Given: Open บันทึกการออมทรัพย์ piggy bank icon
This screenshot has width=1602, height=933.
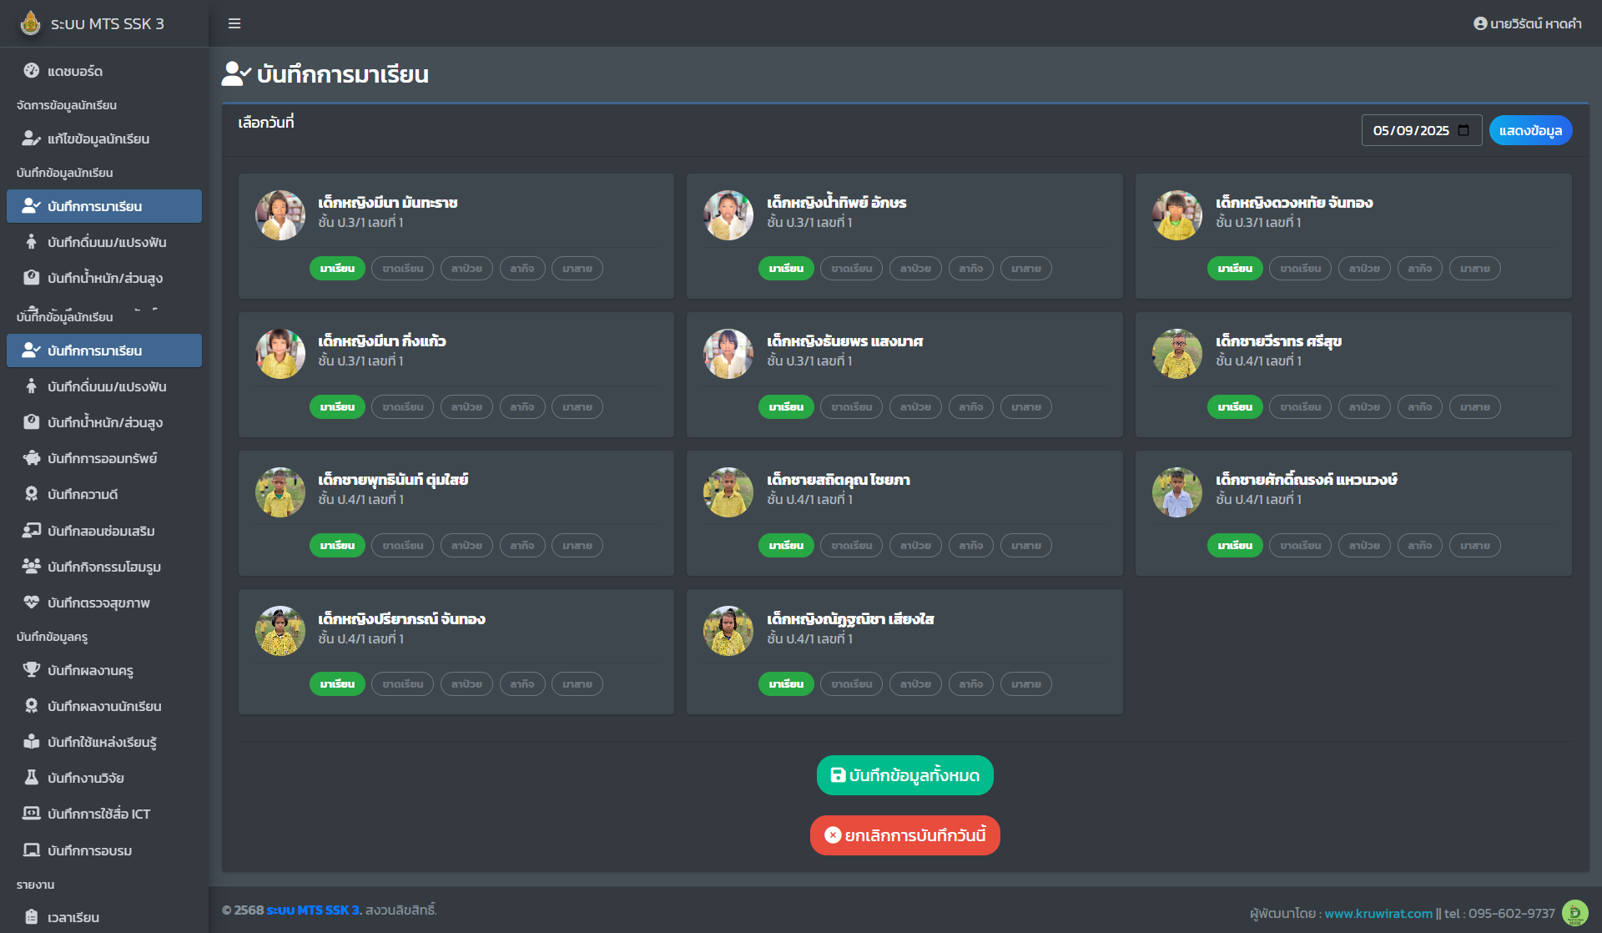Looking at the screenshot, I should point(32,458).
